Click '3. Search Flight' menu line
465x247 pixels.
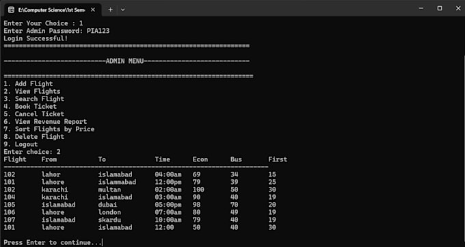(34, 99)
